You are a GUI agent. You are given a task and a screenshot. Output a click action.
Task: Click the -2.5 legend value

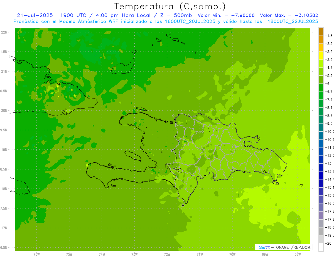329,44
